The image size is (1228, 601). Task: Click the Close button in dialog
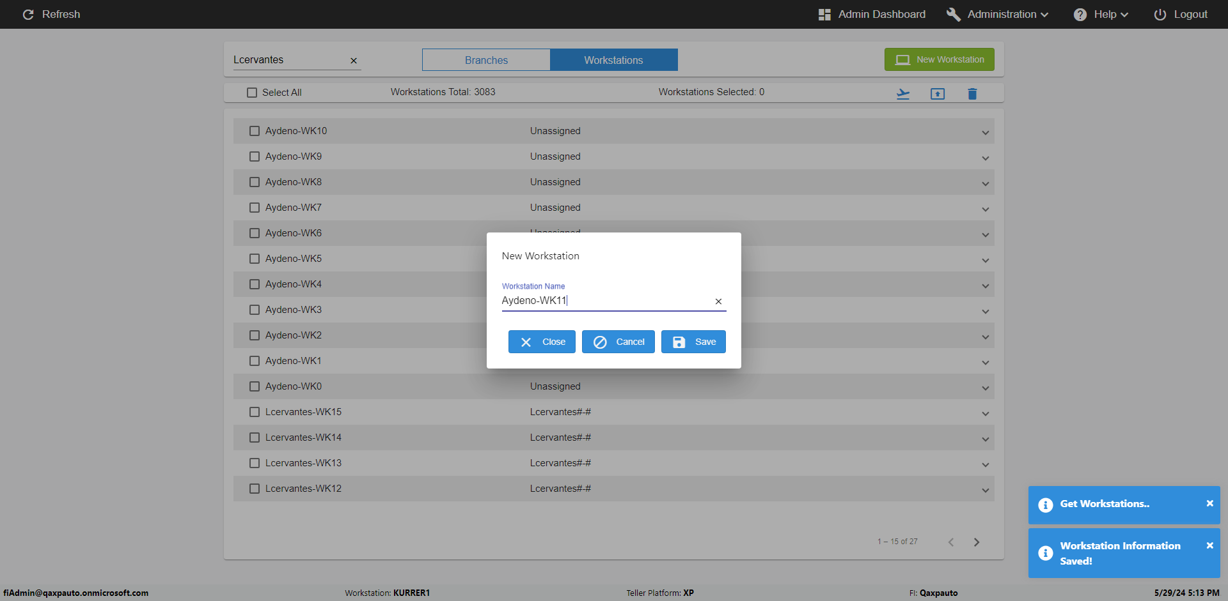pos(542,342)
